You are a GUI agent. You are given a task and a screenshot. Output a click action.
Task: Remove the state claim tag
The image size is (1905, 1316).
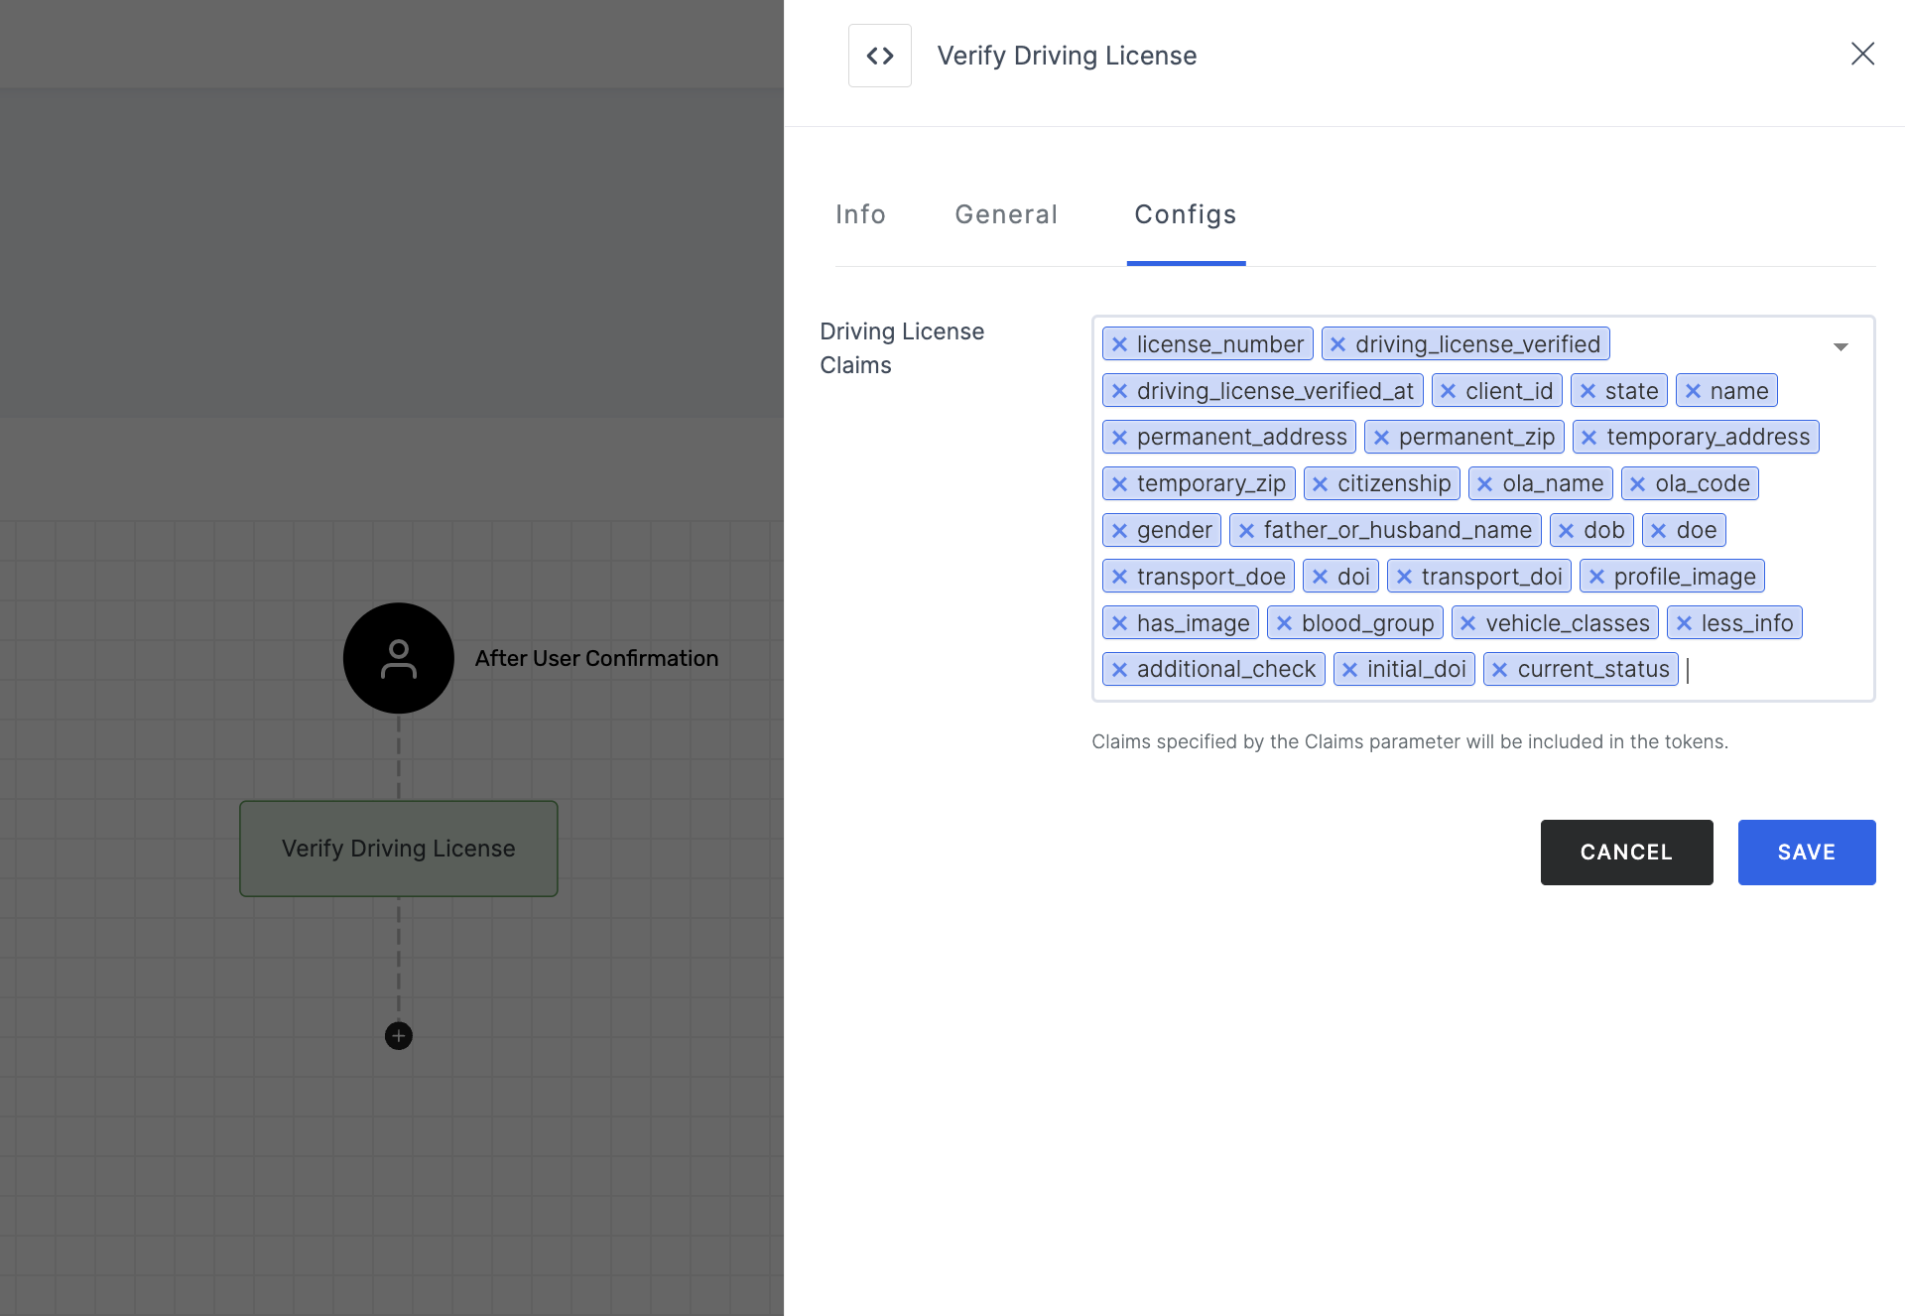(1587, 391)
